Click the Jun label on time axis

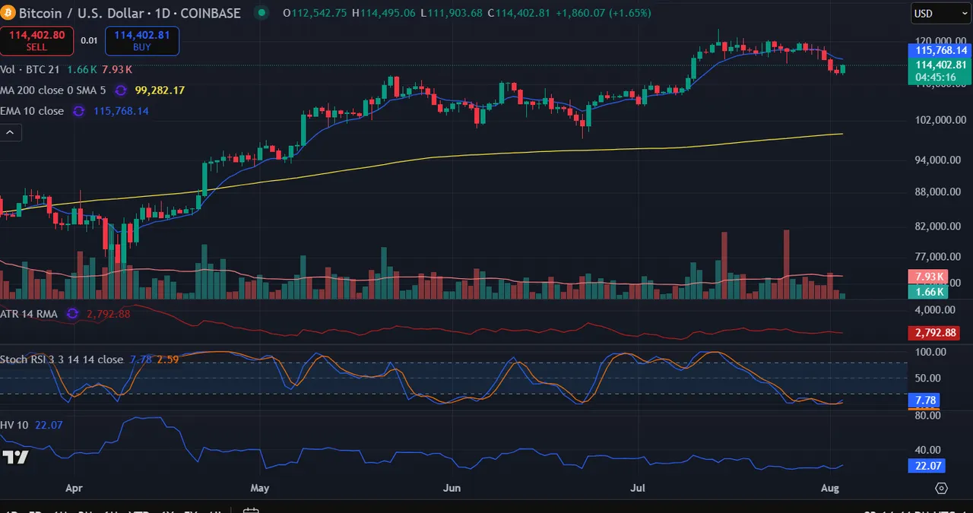452,488
